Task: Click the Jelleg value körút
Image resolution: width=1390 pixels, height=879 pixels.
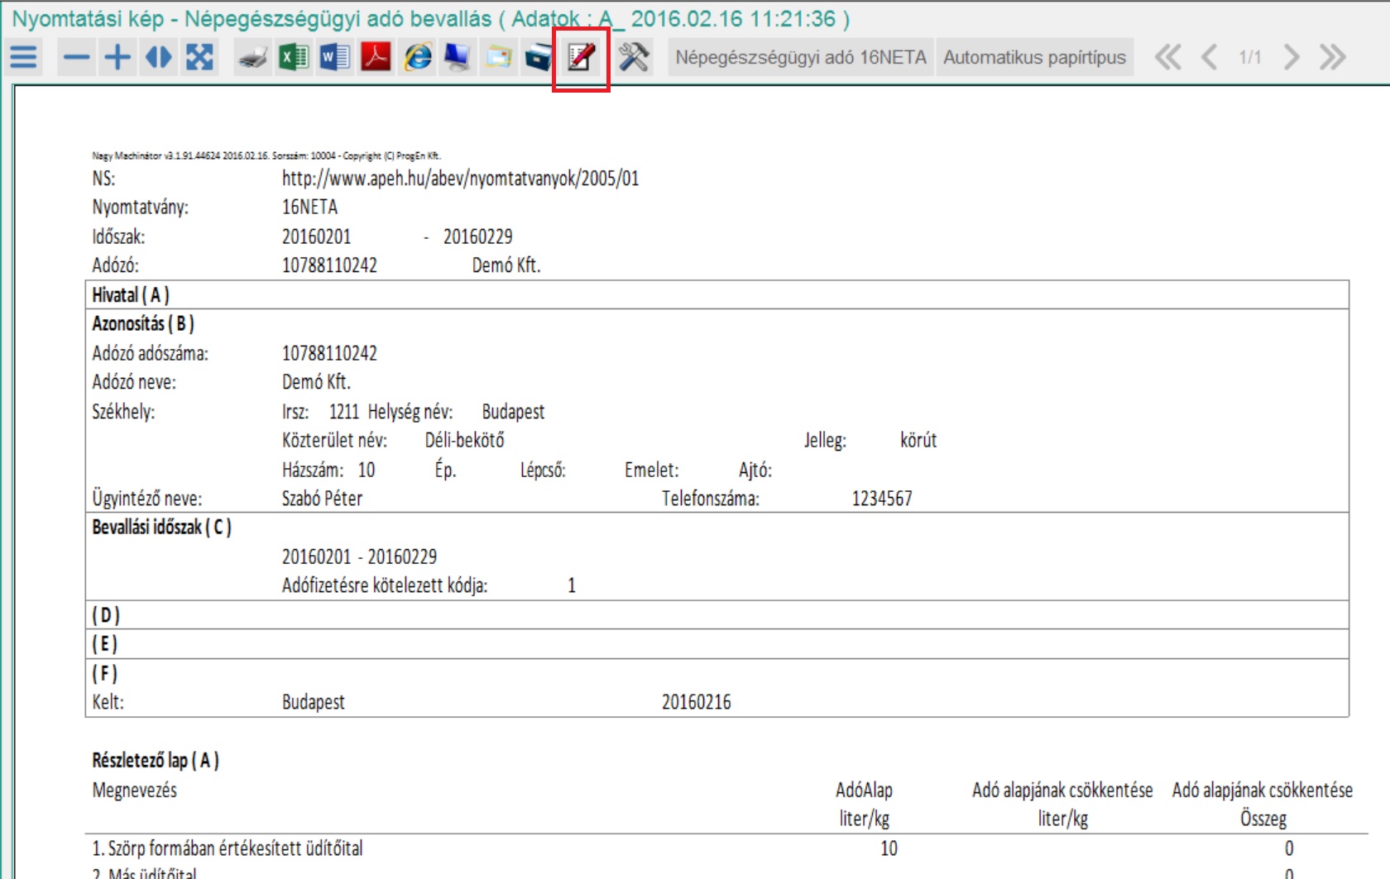Action: coord(918,441)
